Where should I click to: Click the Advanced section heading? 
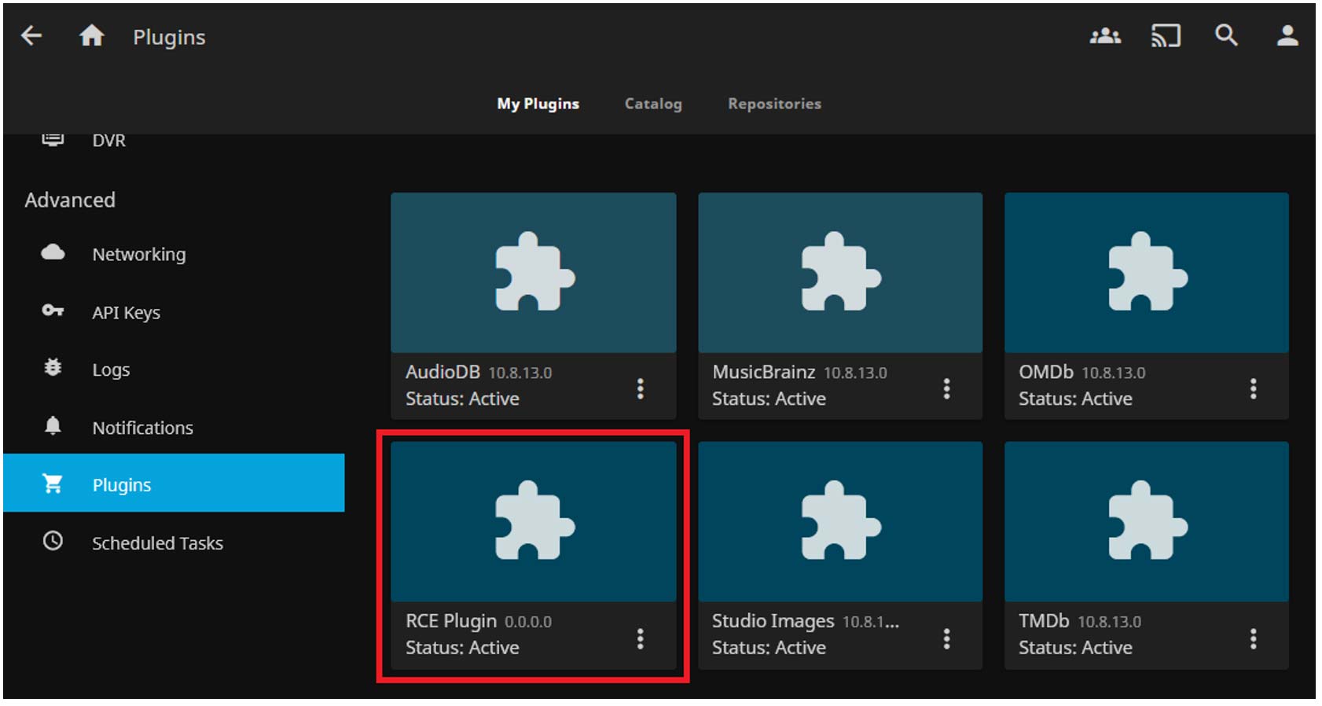pyautogui.click(x=70, y=200)
